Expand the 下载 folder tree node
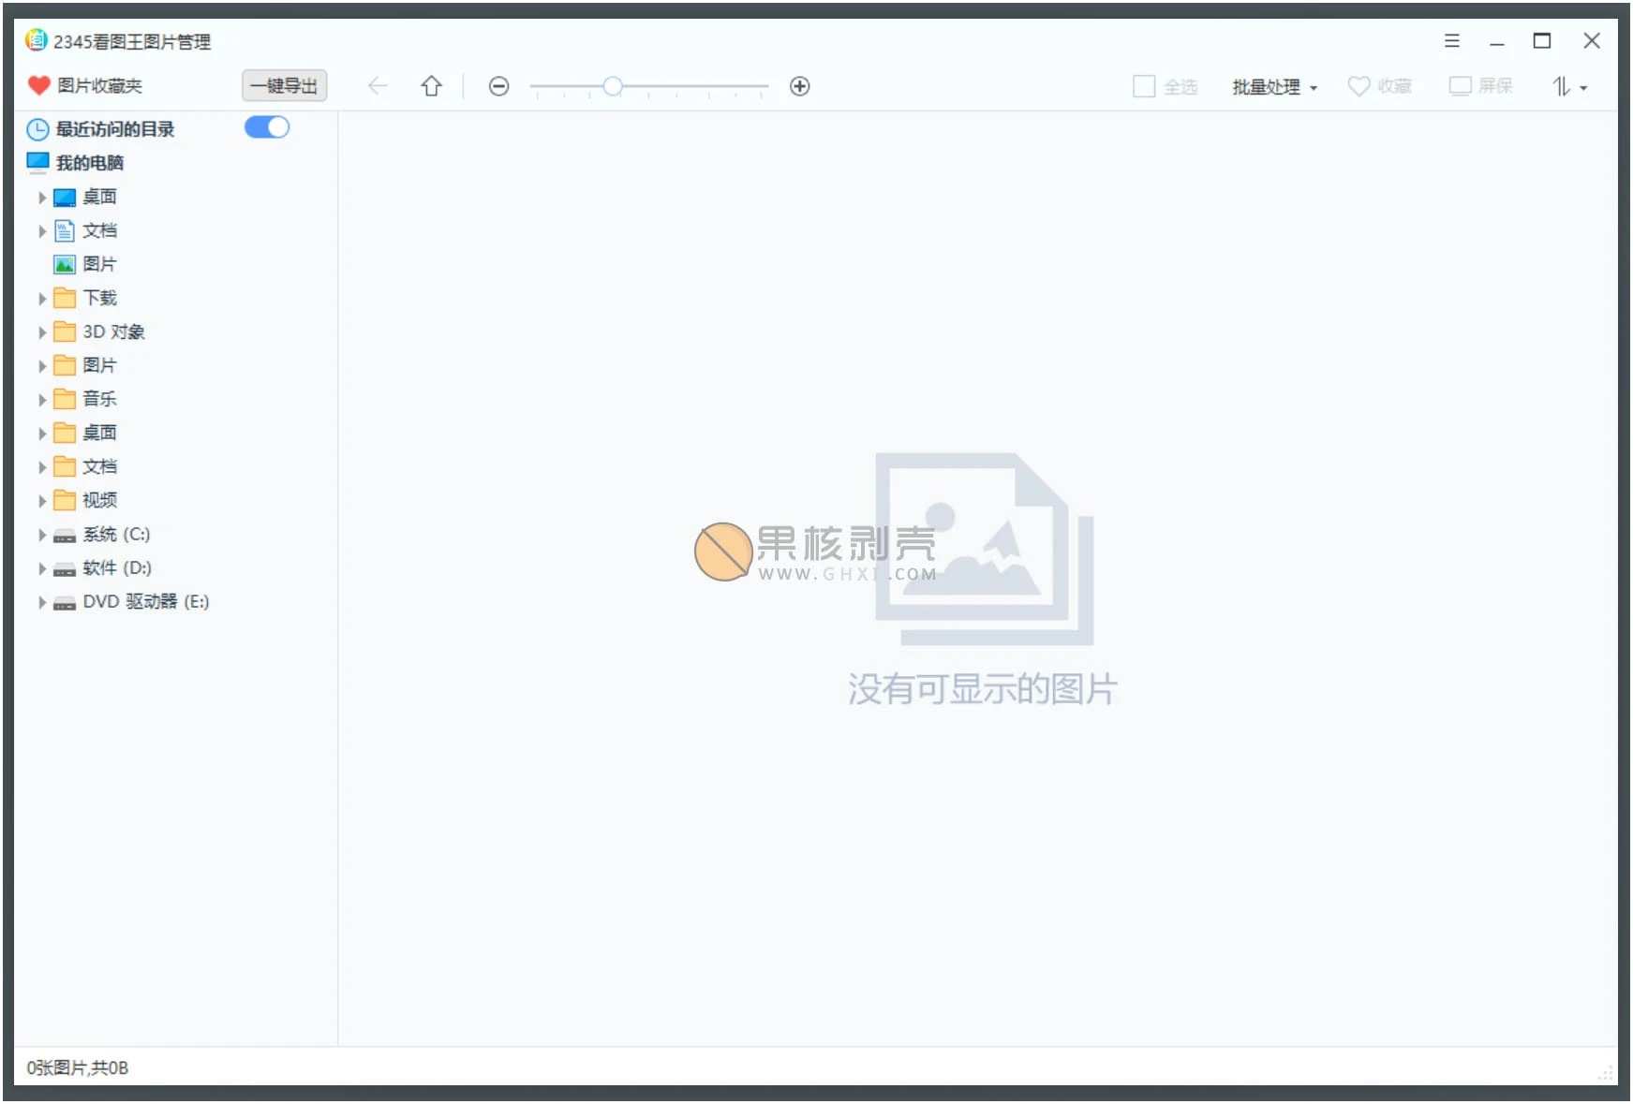The height and width of the screenshot is (1104, 1633). click(42, 299)
